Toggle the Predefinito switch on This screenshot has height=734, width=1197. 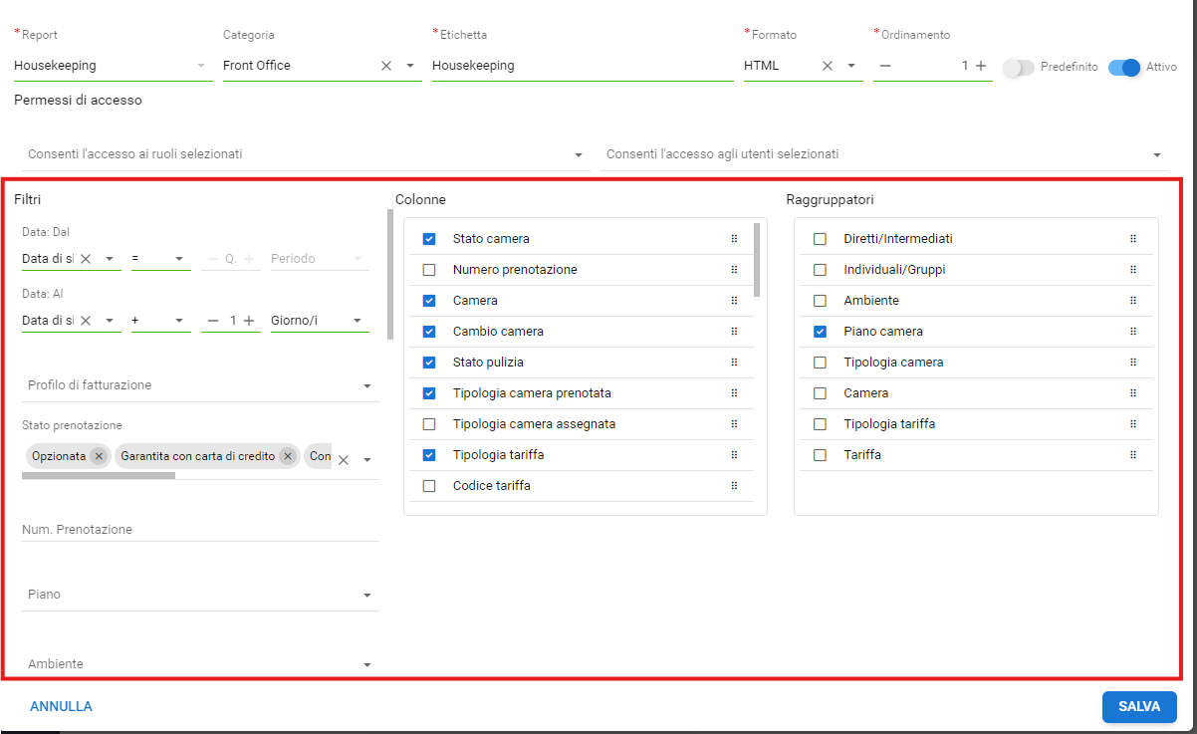1018,68
